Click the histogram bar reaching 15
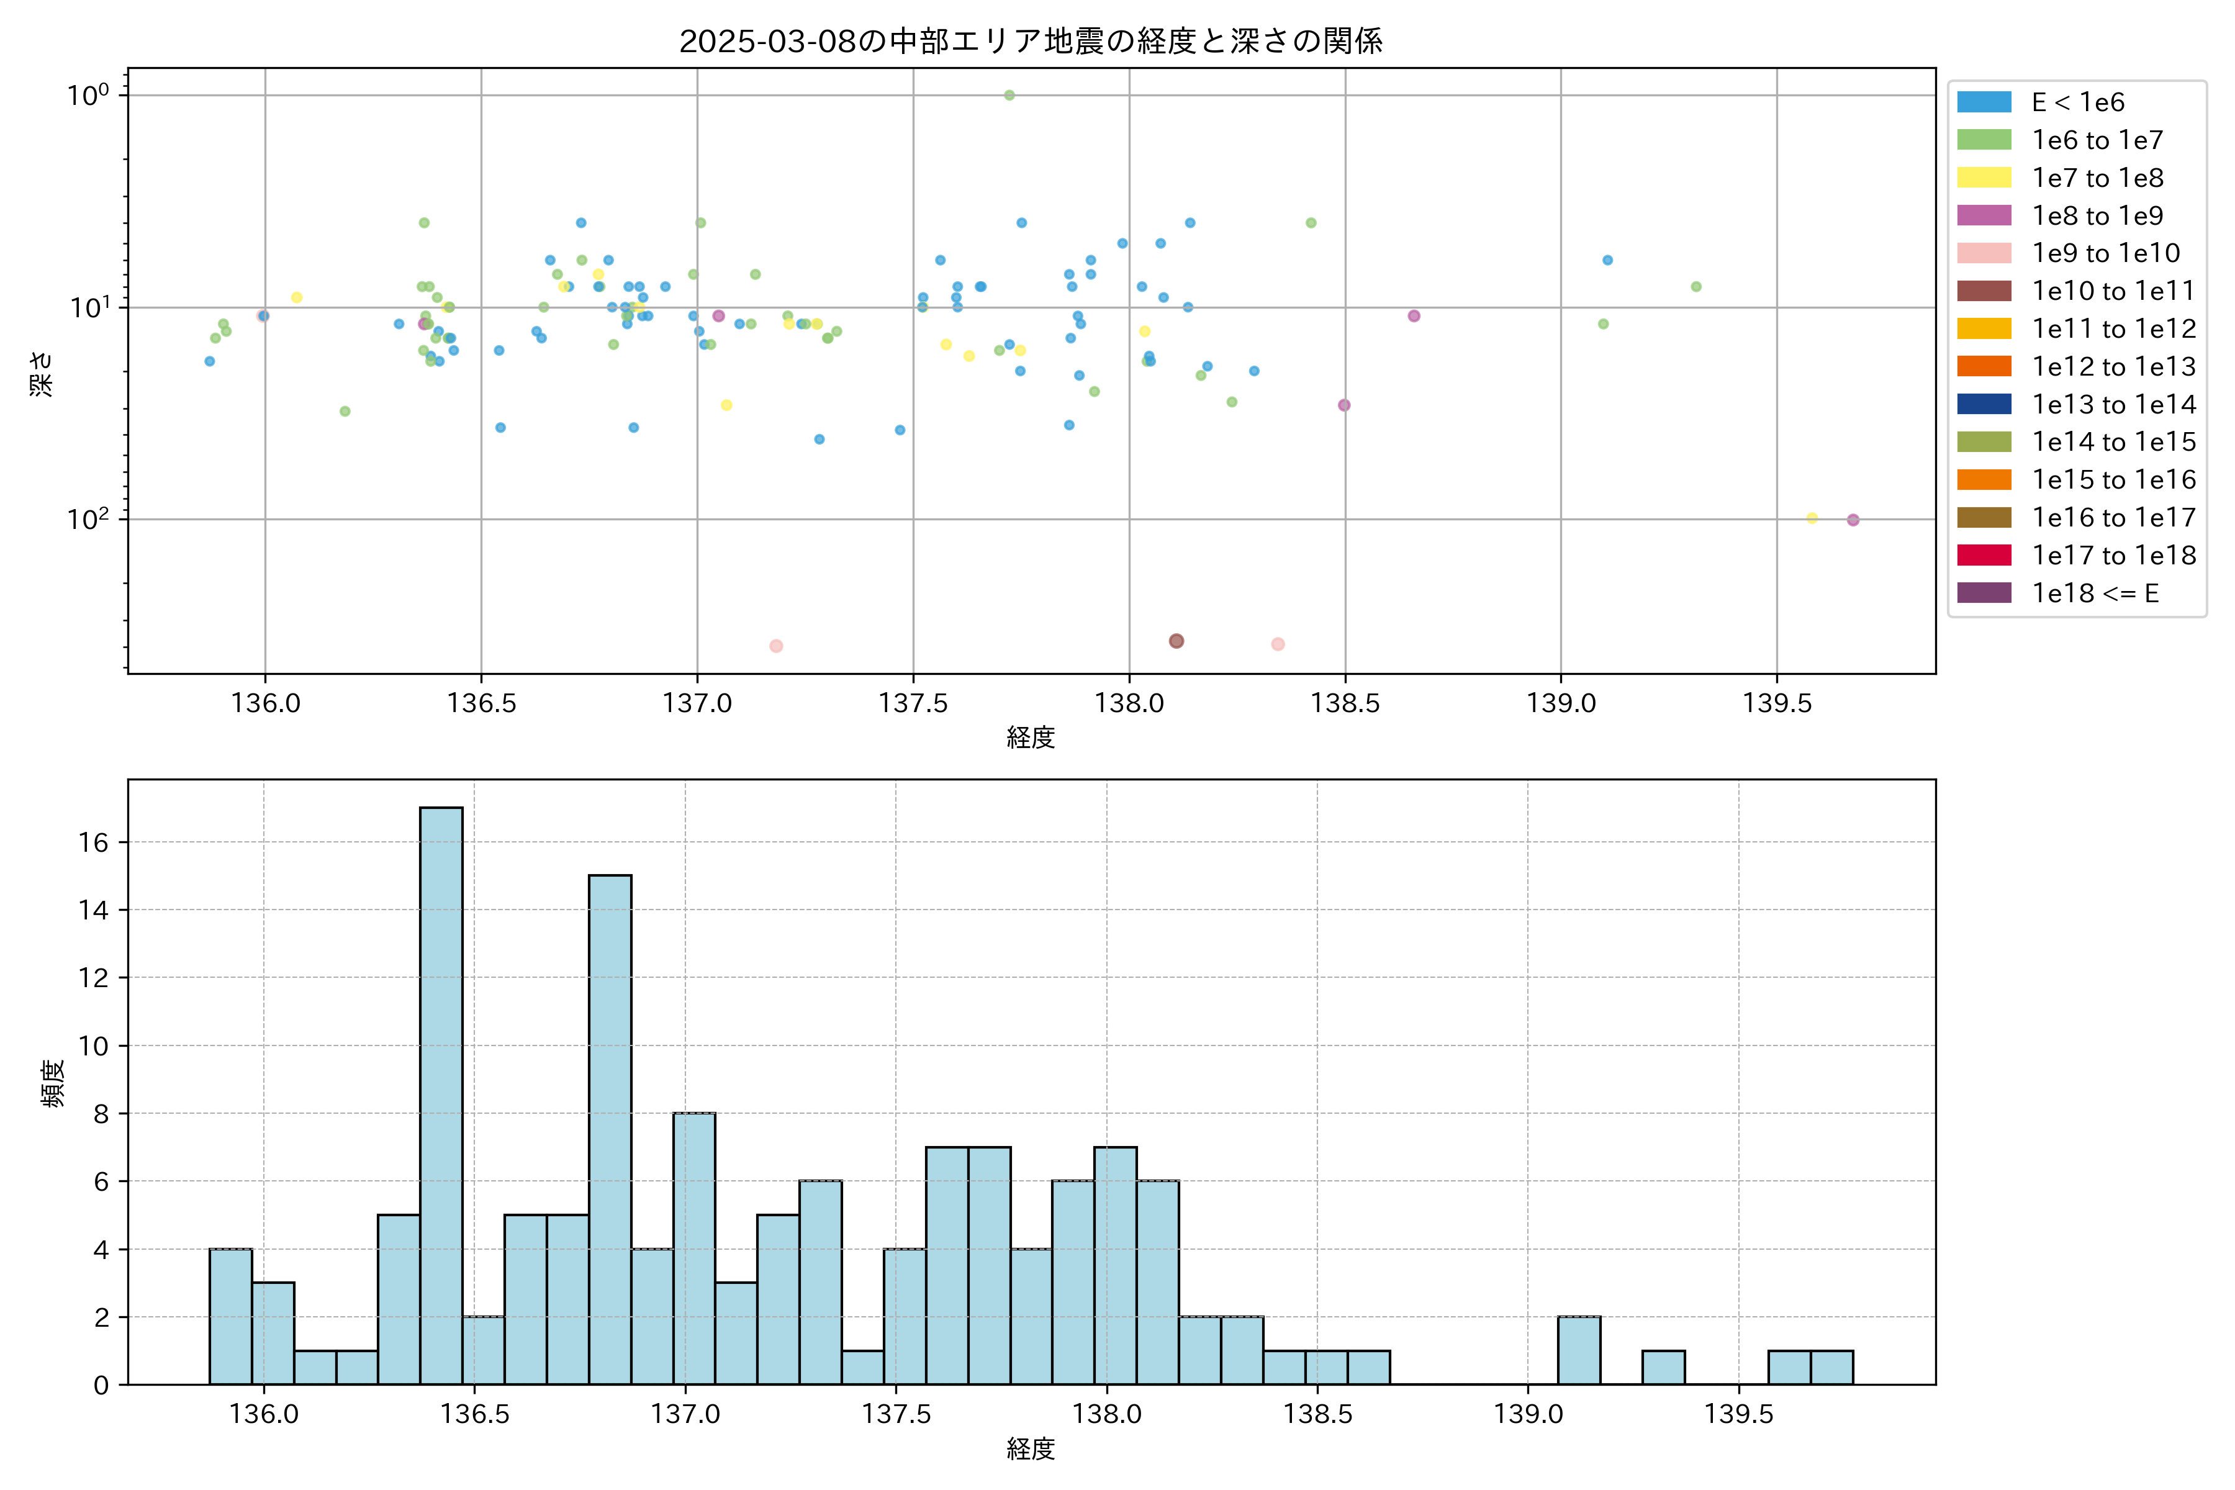Viewport: 2235px width, 1490px height. (x=610, y=1130)
